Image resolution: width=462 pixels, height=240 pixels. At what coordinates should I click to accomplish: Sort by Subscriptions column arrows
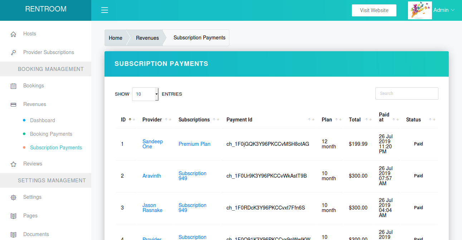[x=216, y=120]
